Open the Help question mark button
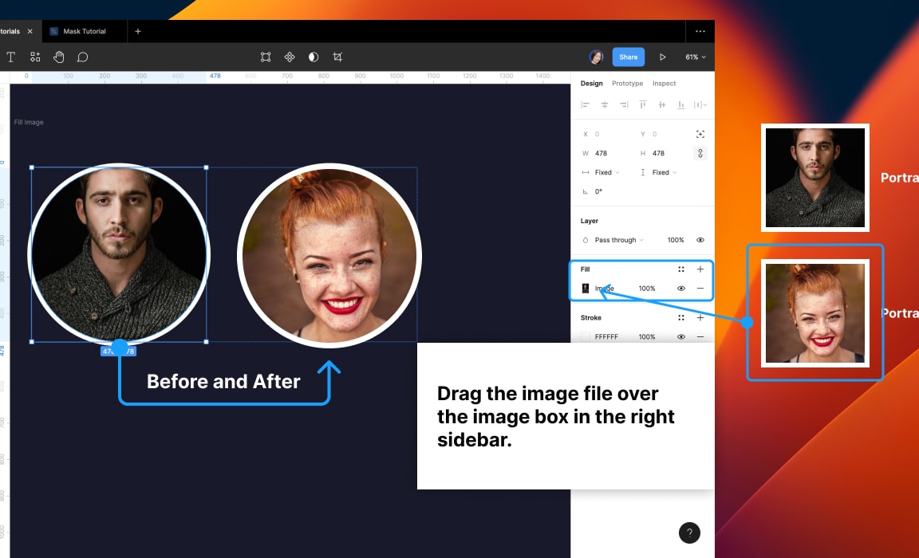The width and height of the screenshot is (919, 558). [690, 532]
